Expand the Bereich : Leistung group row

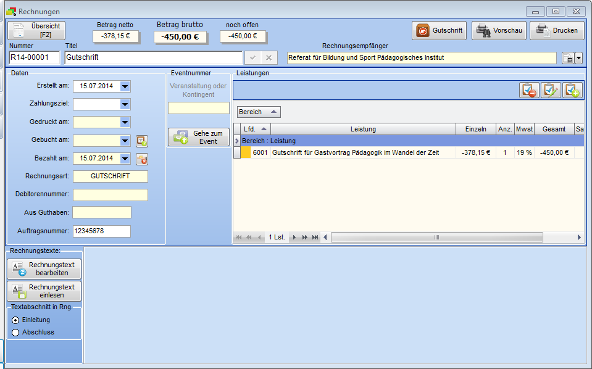237,141
